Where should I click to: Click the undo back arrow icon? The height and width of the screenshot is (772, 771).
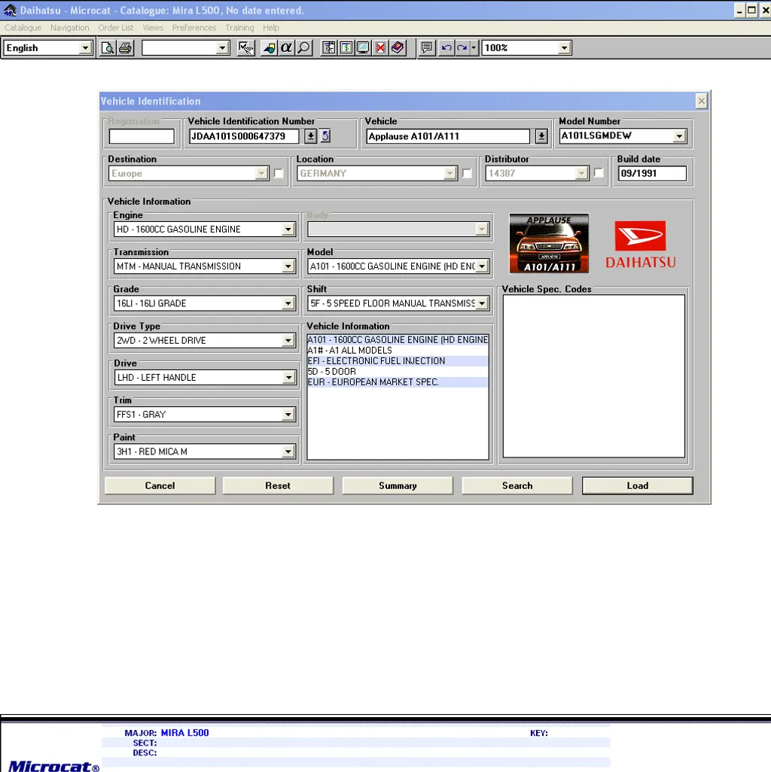(x=446, y=47)
